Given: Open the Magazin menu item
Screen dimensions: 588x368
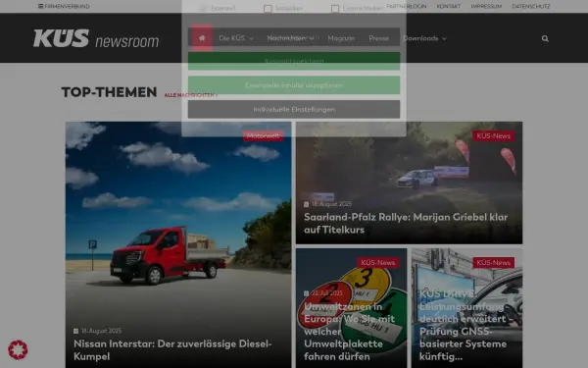Looking at the screenshot, I should [341, 38].
